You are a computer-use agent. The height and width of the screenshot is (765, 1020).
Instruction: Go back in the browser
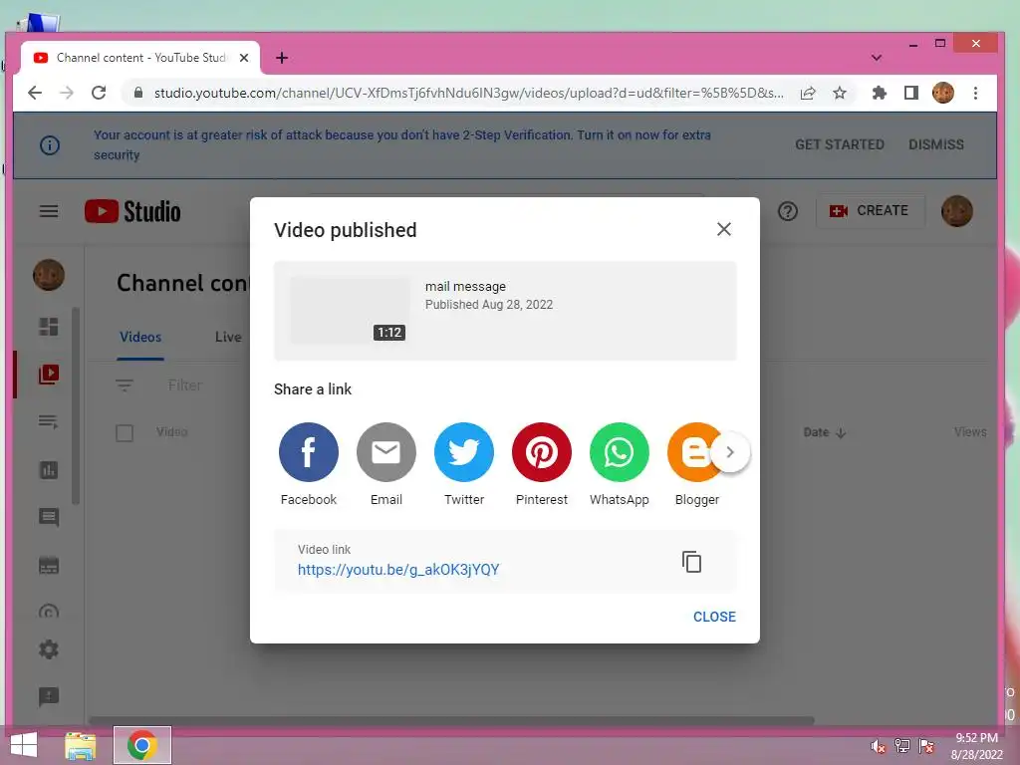click(x=35, y=93)
